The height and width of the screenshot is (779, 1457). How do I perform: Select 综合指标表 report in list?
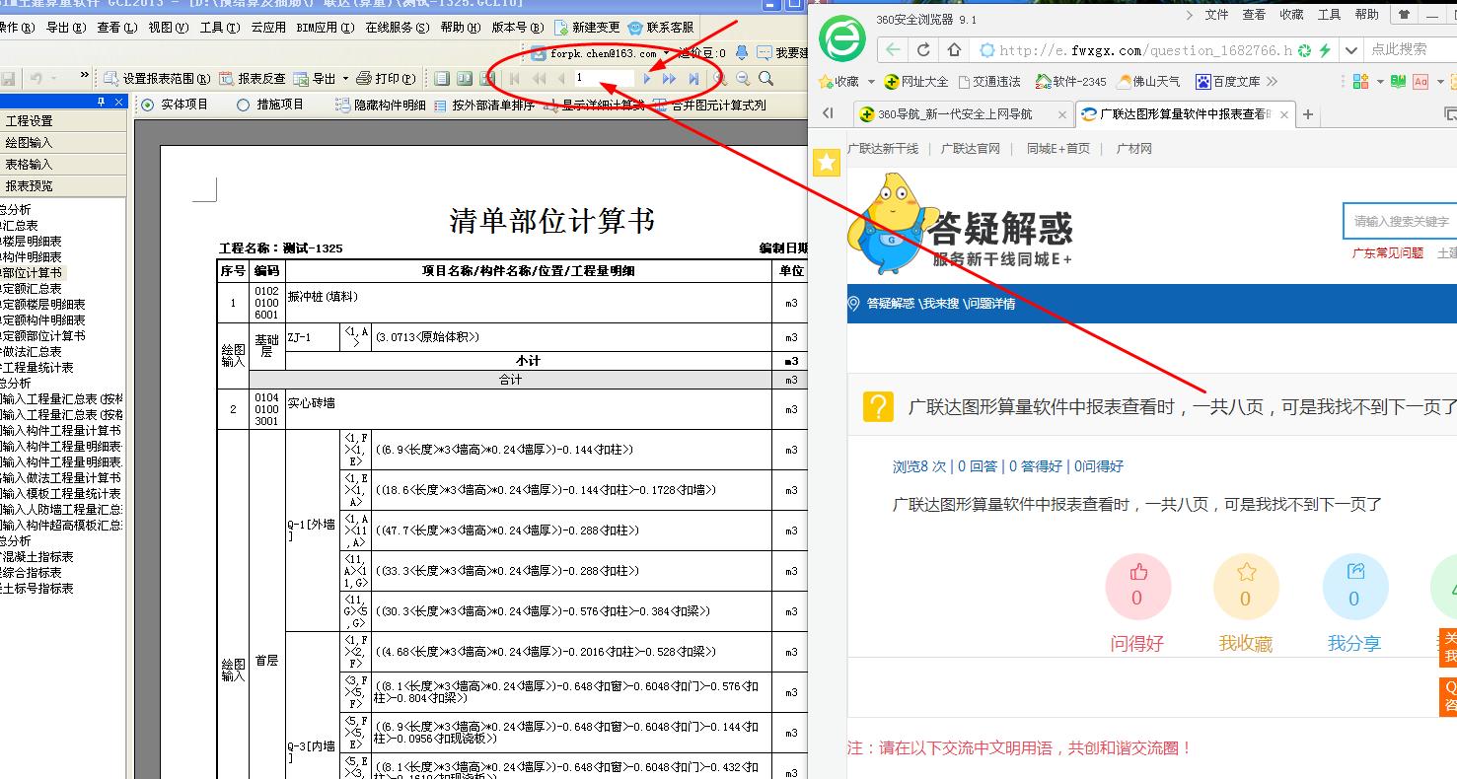click(32, 572)
